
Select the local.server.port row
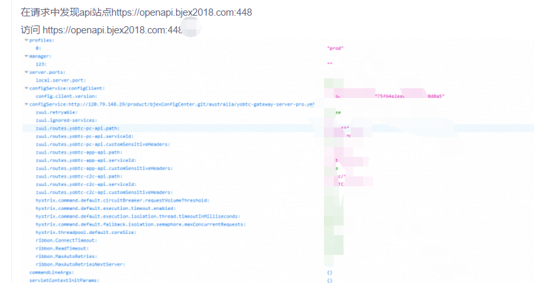(61, 80)
